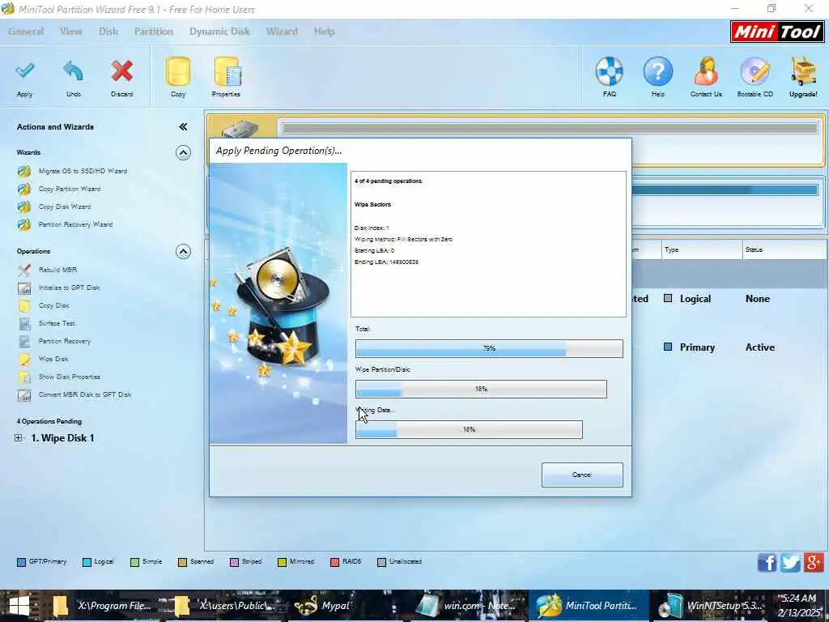
Task: Select the Logical partition row
Action: (x=729, y=299)
